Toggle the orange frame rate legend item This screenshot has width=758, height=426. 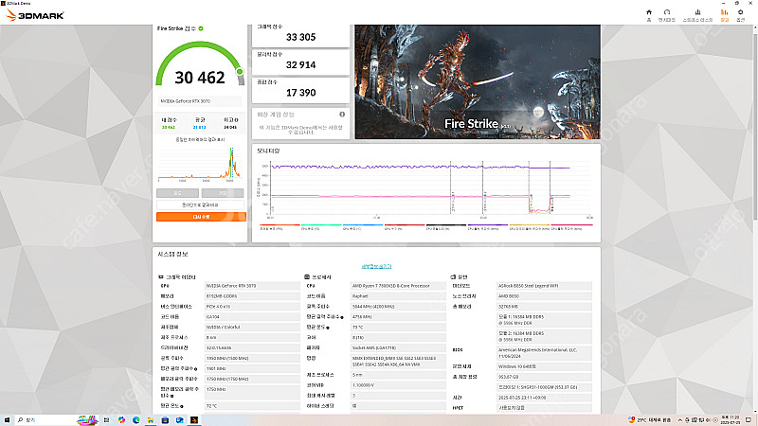click(280, 226)
